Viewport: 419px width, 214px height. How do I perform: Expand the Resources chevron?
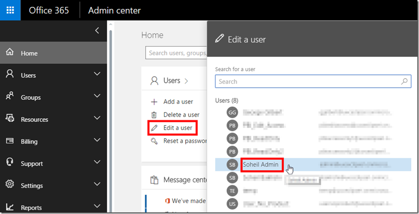(x=97, y=118)
